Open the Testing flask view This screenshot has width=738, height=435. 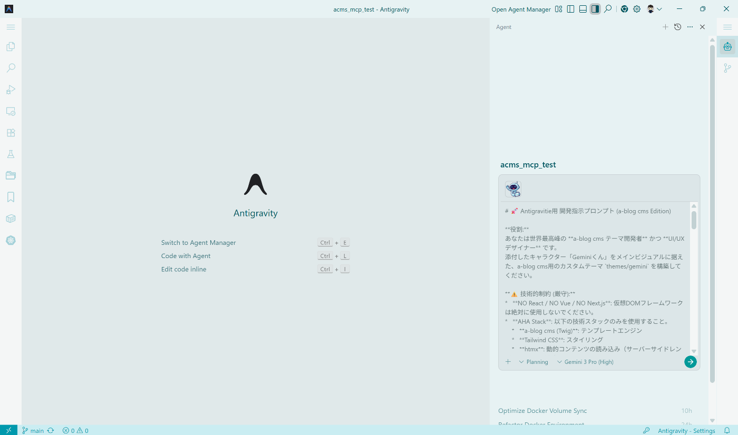pyautogui.click(x=11, y=154)
